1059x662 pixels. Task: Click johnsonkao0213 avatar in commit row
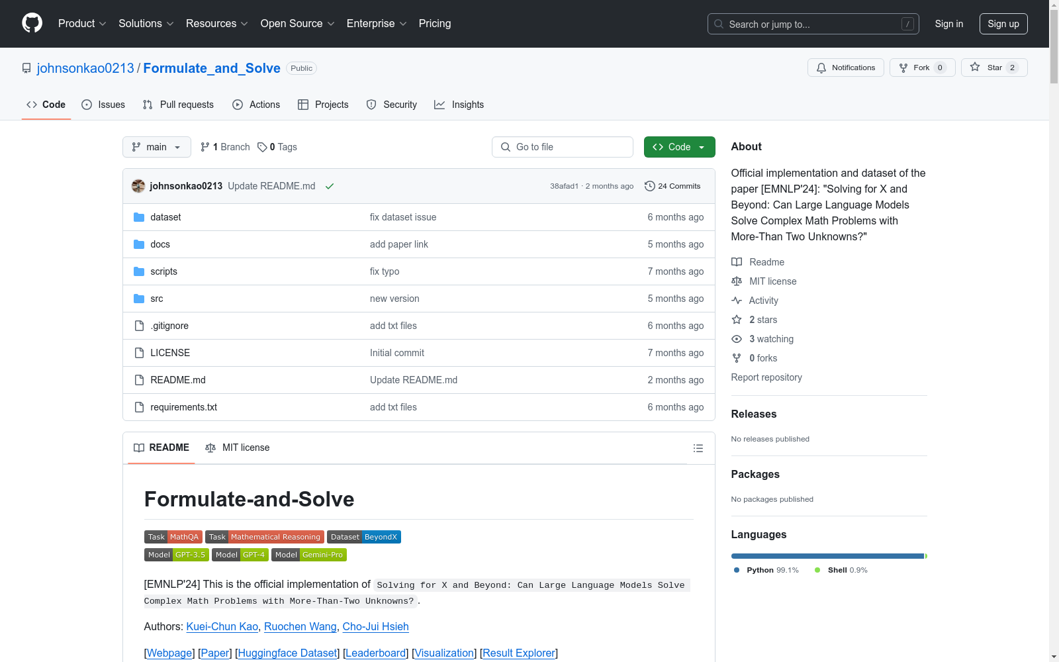pos(138,186)
